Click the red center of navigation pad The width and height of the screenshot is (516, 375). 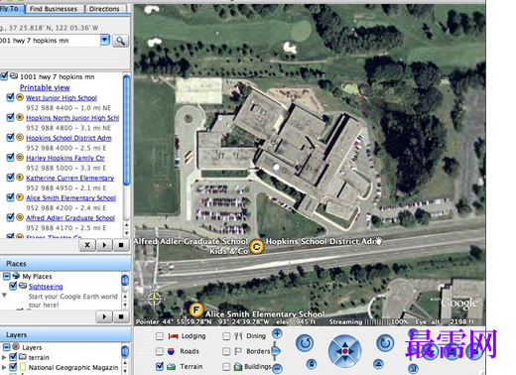pyautogui.click(x=345, y=351)
